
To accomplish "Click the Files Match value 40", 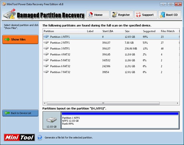I will tap(162, 49).
